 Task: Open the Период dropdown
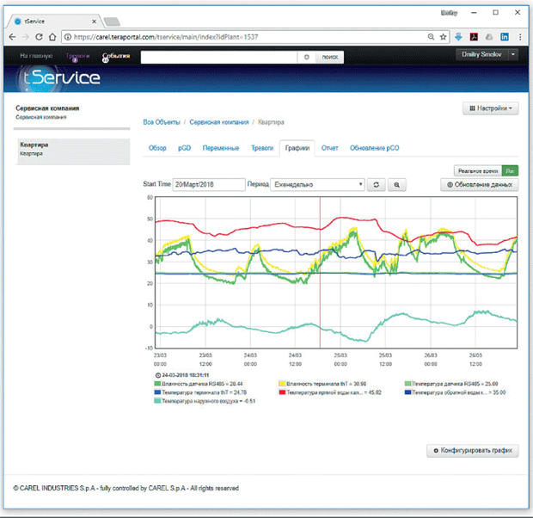coord(317,184)
